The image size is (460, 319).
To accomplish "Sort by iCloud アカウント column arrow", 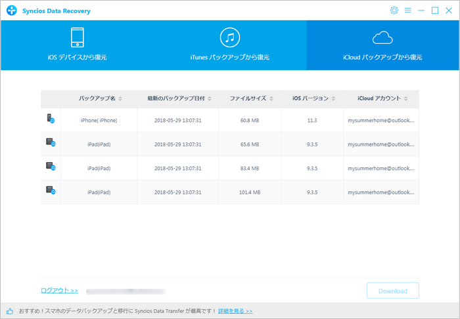I will [405, 98].
